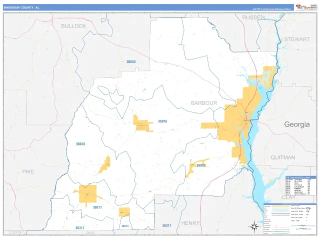
Task: Select ZIP code label 36374
Action: (125, 226)
